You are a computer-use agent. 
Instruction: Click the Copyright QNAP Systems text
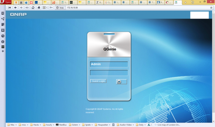click(x=104, y=111)
